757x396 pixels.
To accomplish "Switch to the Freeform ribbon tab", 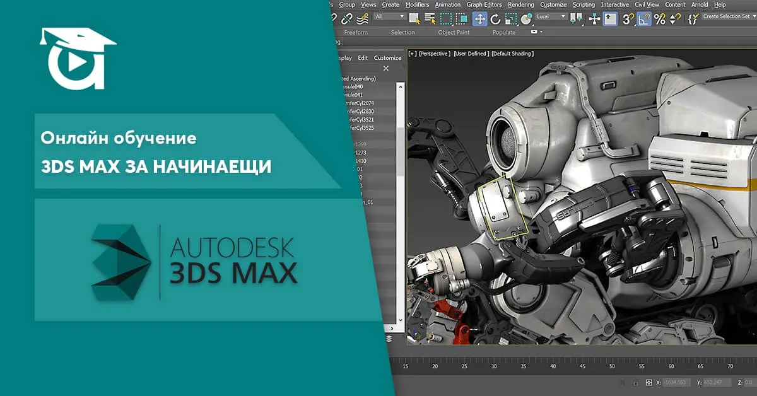I will coord(356,32).
